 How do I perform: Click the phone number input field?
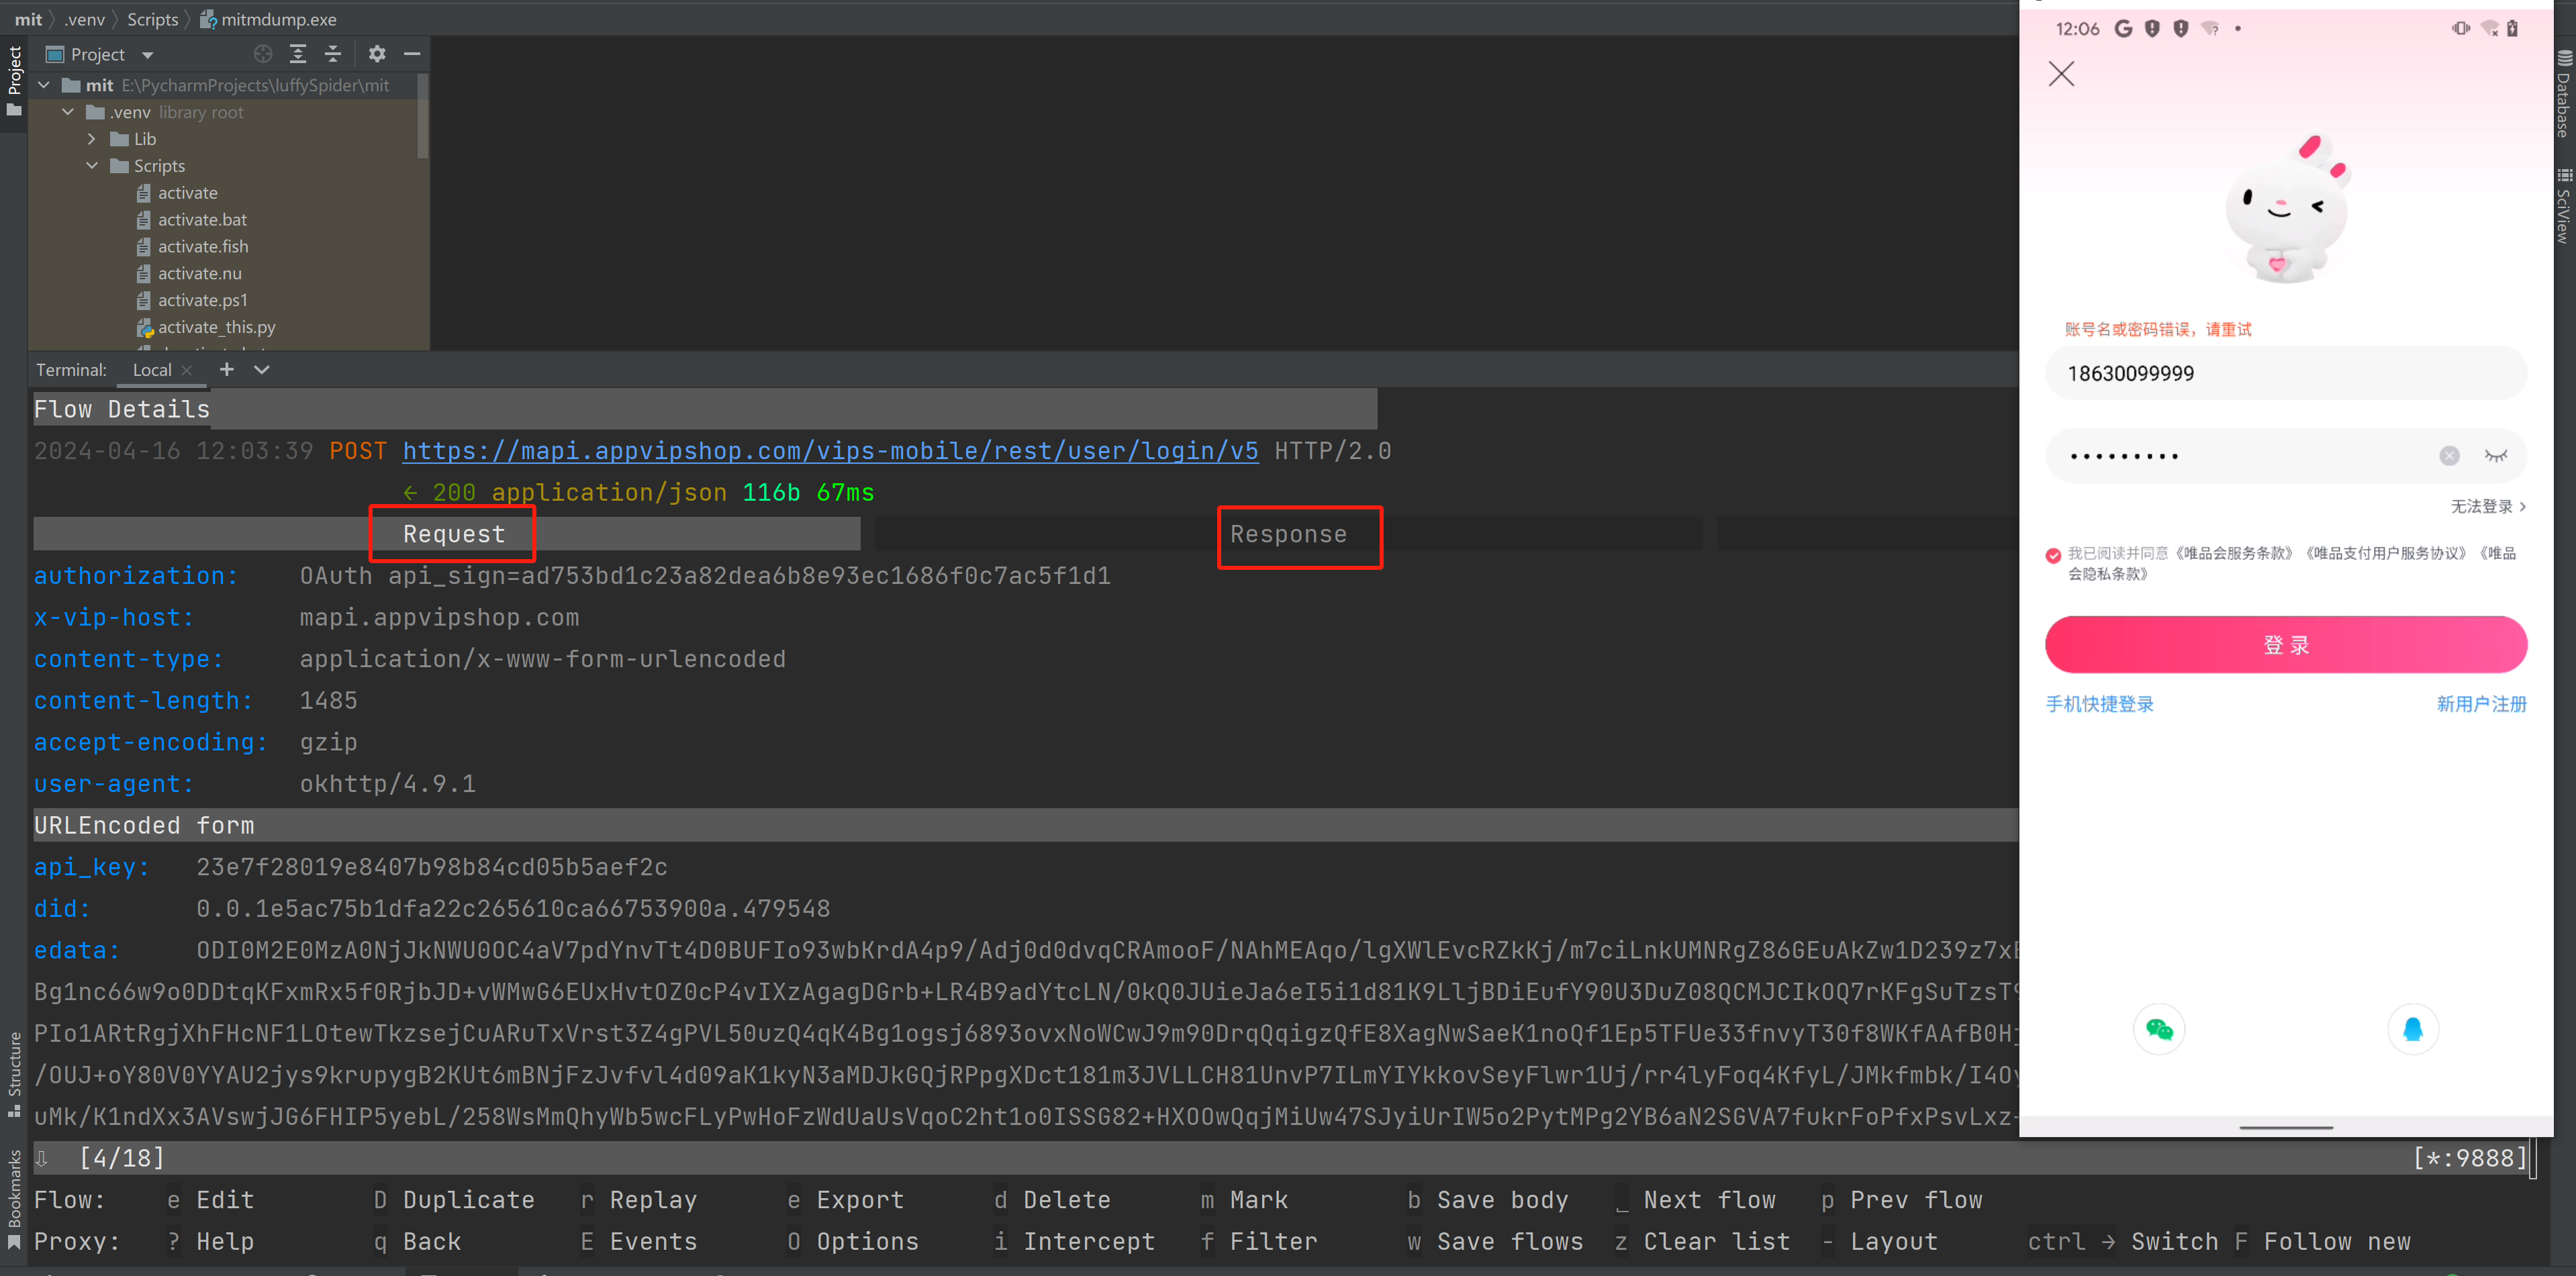point(2282,373)
